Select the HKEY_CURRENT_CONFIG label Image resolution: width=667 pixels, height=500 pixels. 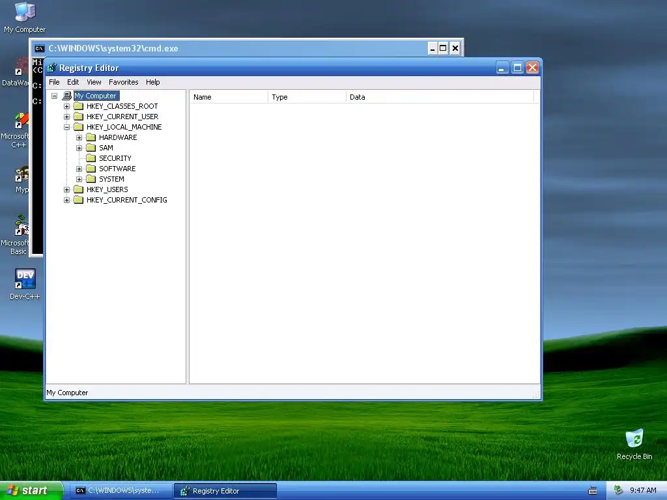pos(127,200)
